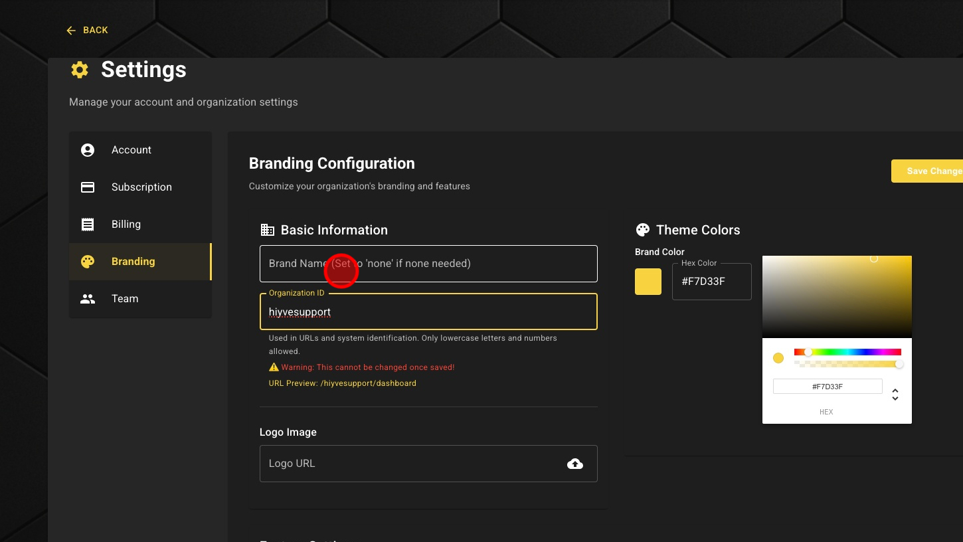Click the Billing receipt icon
This screenshot has height=542, width=963.
coord(88,225)
